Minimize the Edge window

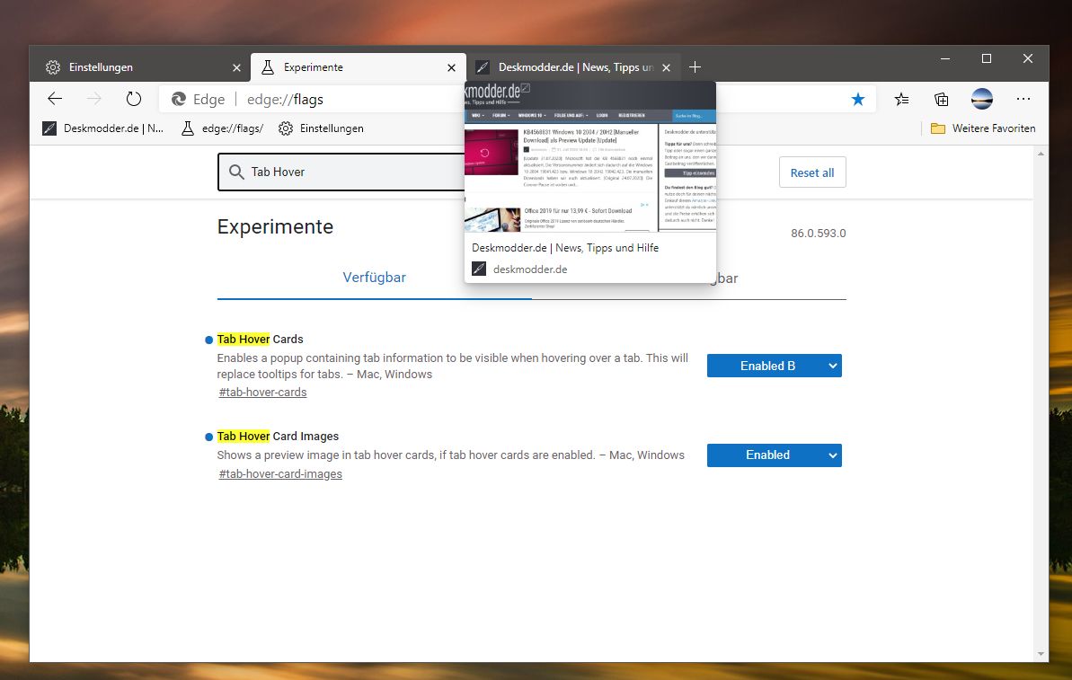tap(944, 58)
